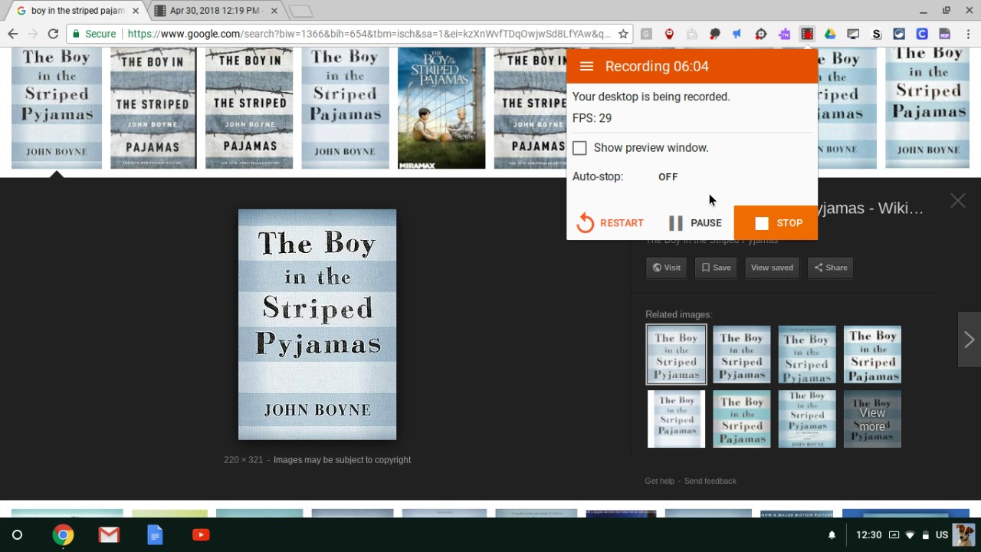The image size is (981, 552).
Task: Visit the image source page
Action: click(666, 268)
